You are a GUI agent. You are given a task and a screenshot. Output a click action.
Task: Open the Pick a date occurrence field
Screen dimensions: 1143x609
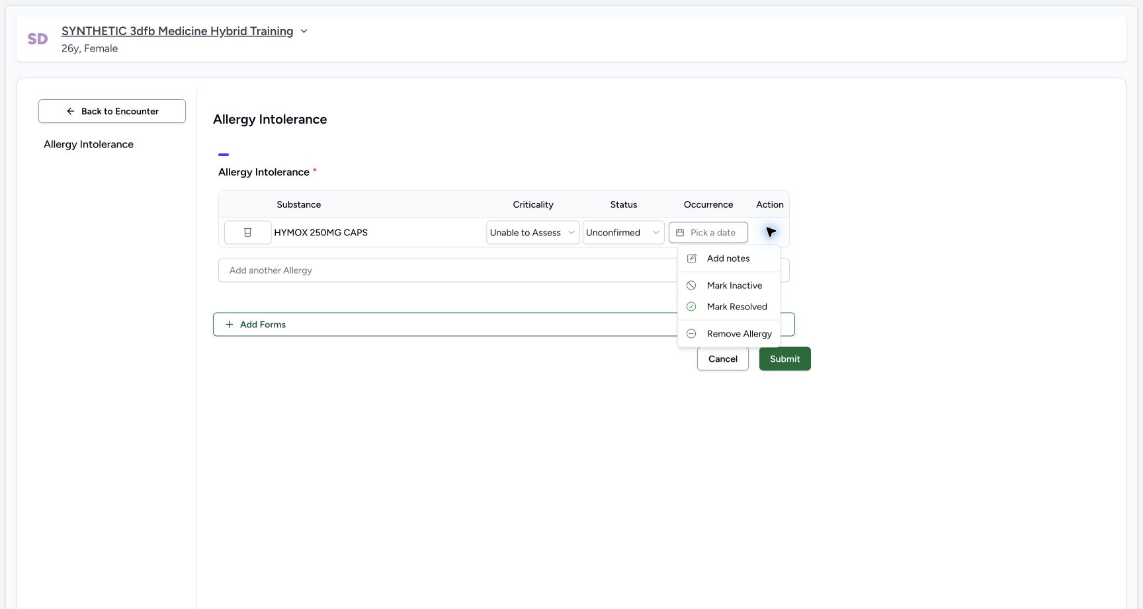click(708, 233)
